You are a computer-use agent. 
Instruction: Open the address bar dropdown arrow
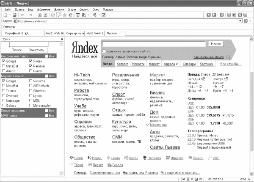point(239,20)
